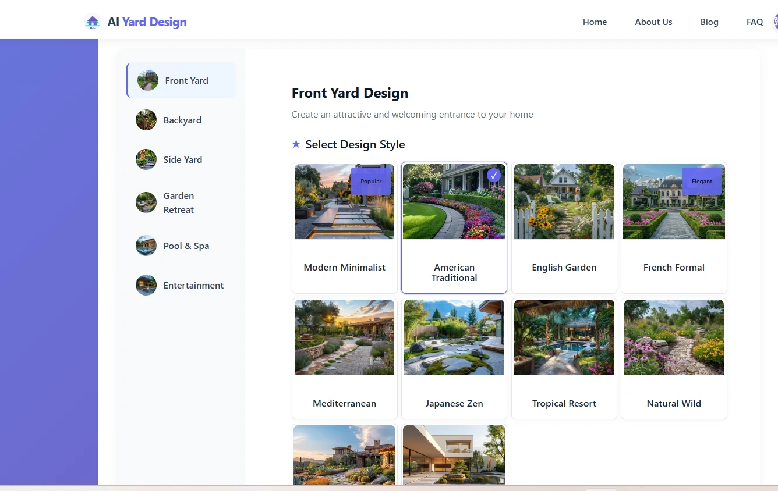Click the AI Yard Design house logo icon
778x491 pixels.
coord(92,22)
